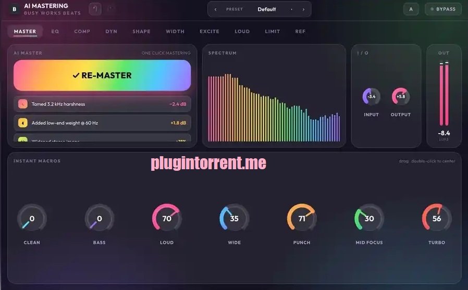Image resolution: width=468 pixels, height=290 pixels.
Task: Click the orange PUNCH macro knob
Action: pyautogui.click(x=302, y=219)
